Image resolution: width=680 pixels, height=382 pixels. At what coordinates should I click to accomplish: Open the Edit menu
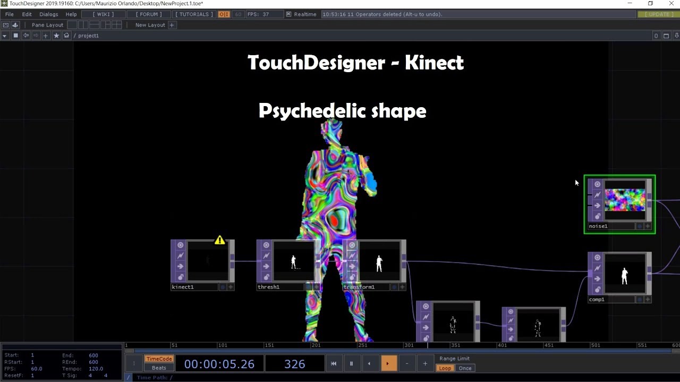point(27,14)
